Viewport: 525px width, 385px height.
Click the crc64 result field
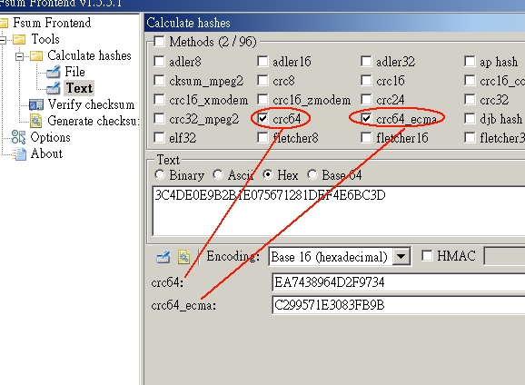[399, 282]
